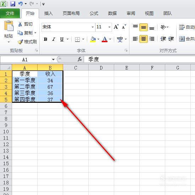Click the Format Painter brush icon
The width and height of the screenshot is (195, 195).
point(20,42)
